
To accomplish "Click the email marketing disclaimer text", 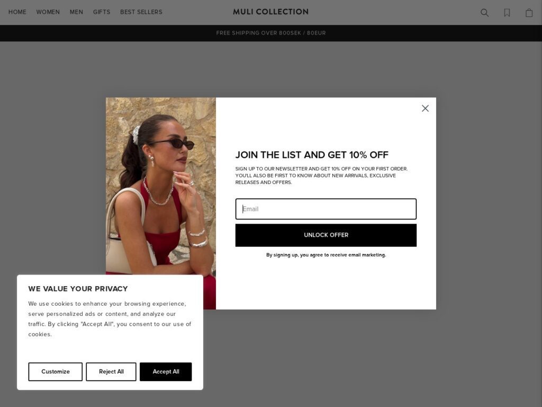I will tap(326, 255).
